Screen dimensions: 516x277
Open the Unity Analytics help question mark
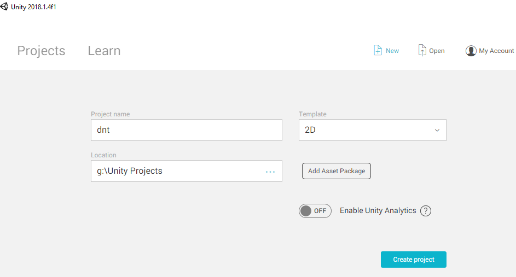coord(426,211)
